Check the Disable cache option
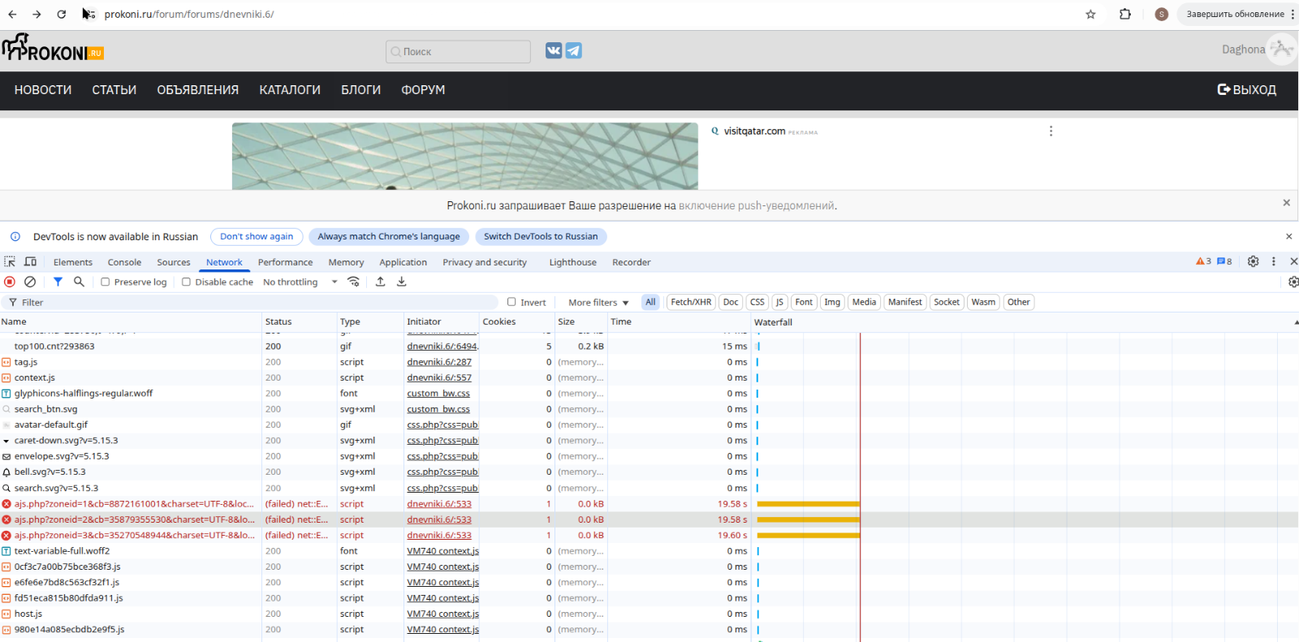The image size is (1299, 642). [x=186, y=282]
